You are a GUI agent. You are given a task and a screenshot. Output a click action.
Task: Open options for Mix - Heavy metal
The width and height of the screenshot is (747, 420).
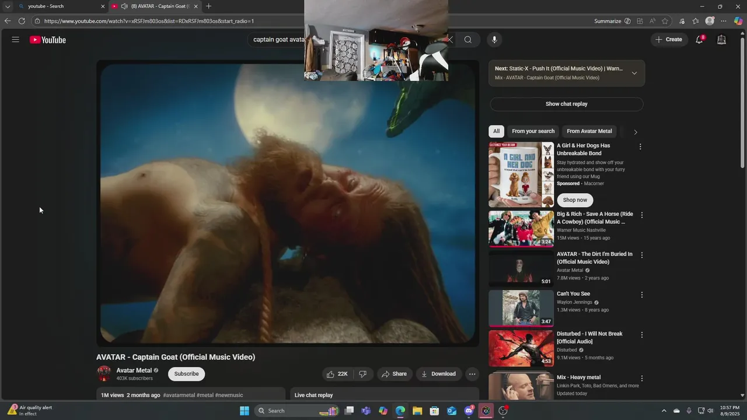click(642, 379)
